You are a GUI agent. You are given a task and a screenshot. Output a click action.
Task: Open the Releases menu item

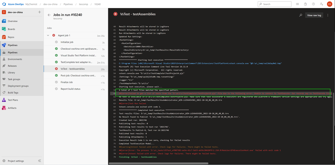[x=12, y=66]
